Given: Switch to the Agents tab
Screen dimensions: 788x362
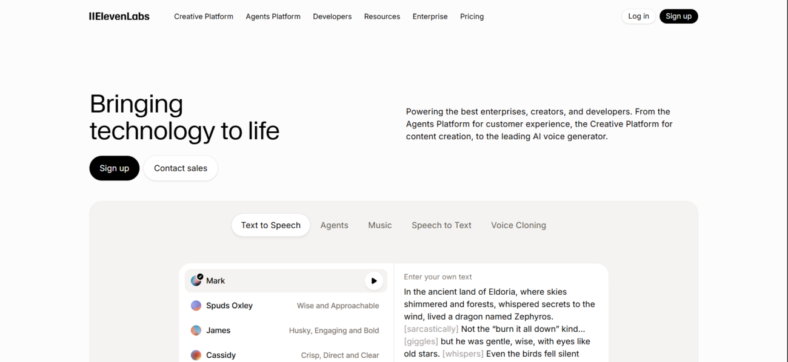Looking at the screenshot, I should point(334,225).
